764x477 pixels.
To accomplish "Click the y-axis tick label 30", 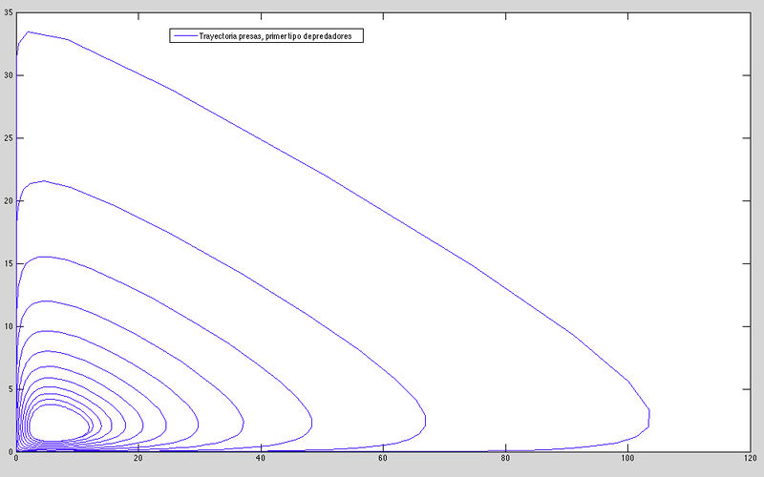I will (7, 74).
